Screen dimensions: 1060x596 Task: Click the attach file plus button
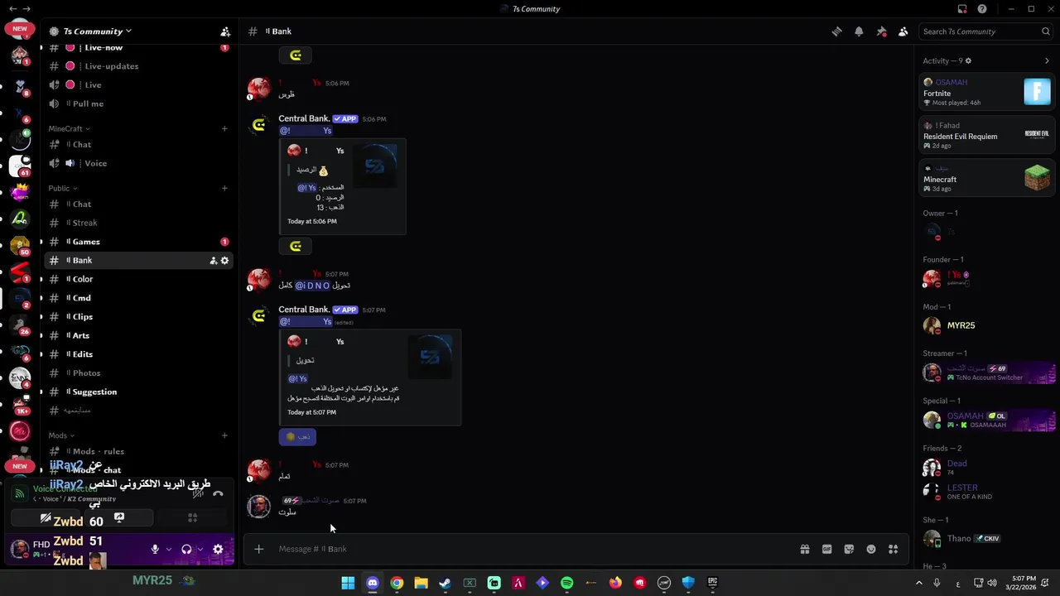click(x=259, y=549)
